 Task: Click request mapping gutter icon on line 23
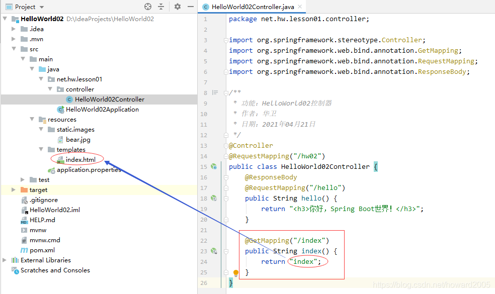coord(214,251)
